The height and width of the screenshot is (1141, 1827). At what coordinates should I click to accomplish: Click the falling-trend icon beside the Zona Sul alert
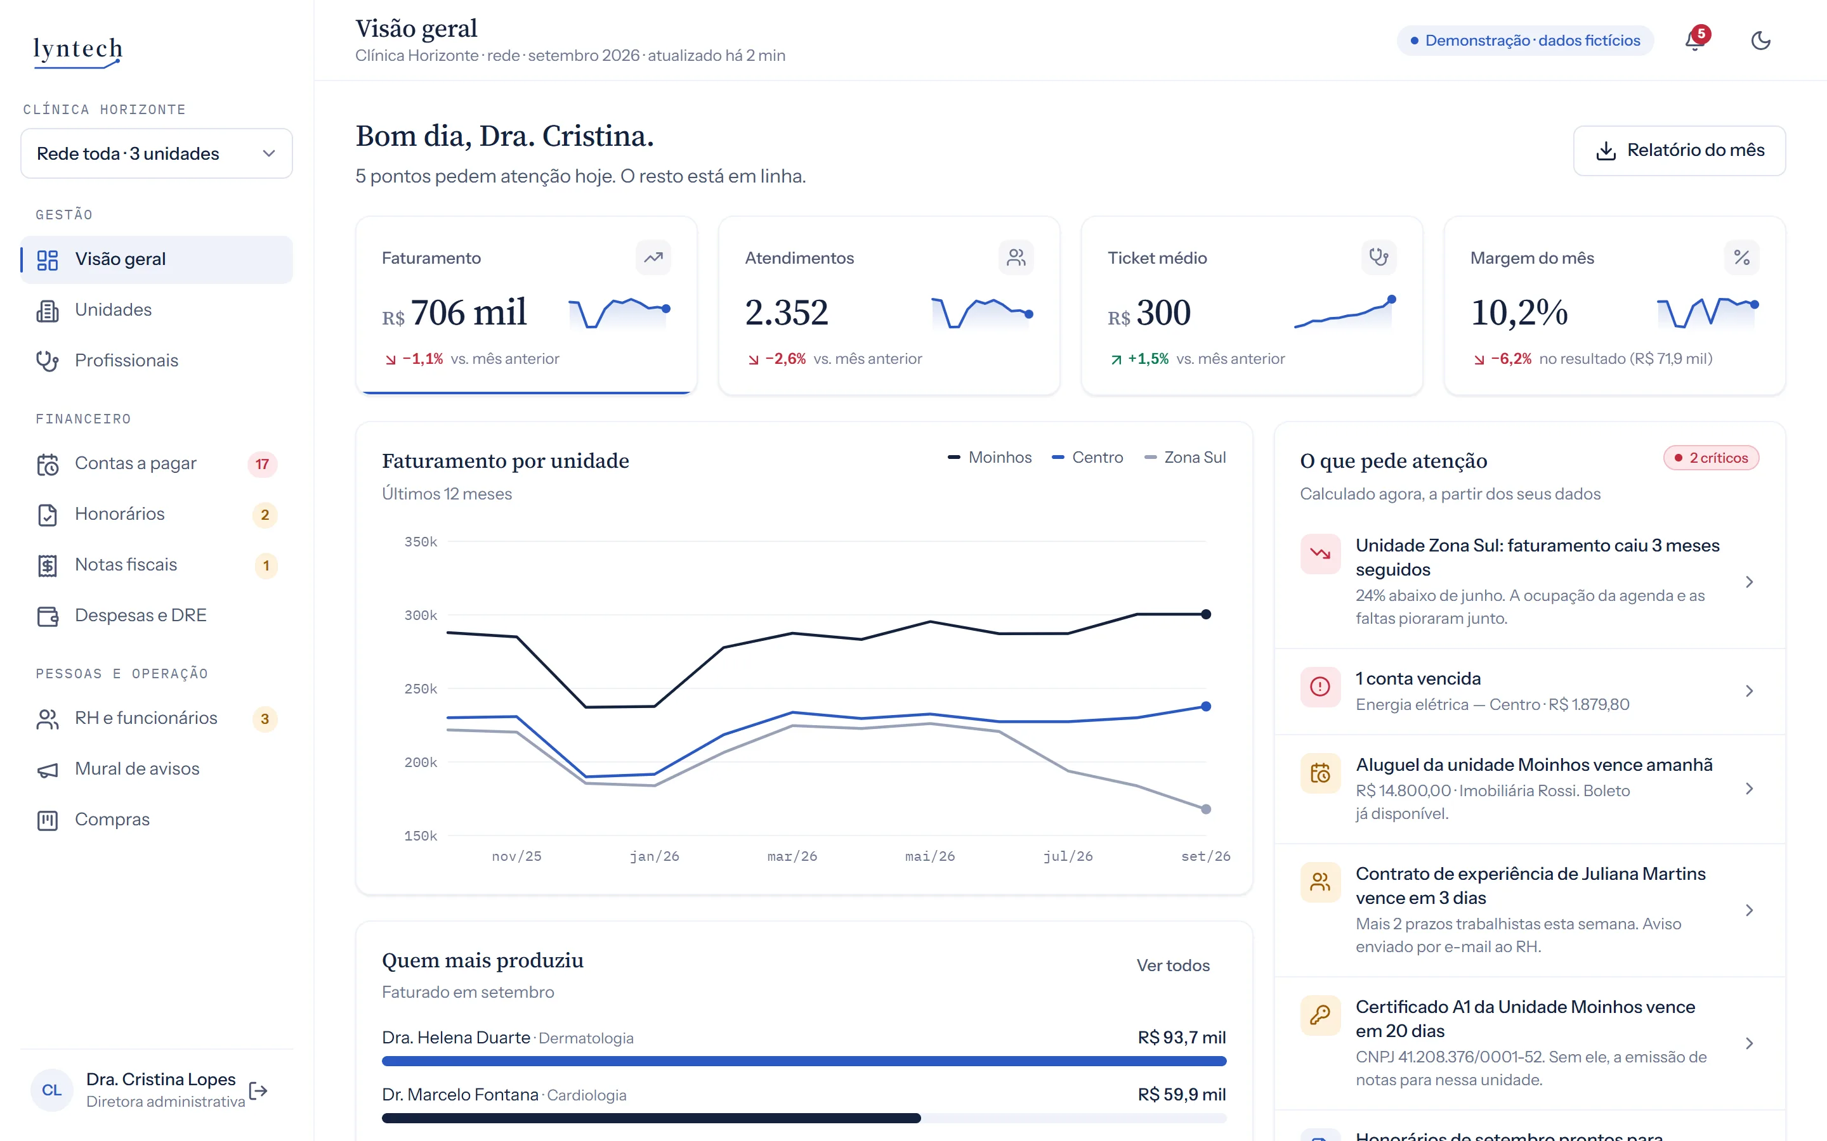(1320, 554)
